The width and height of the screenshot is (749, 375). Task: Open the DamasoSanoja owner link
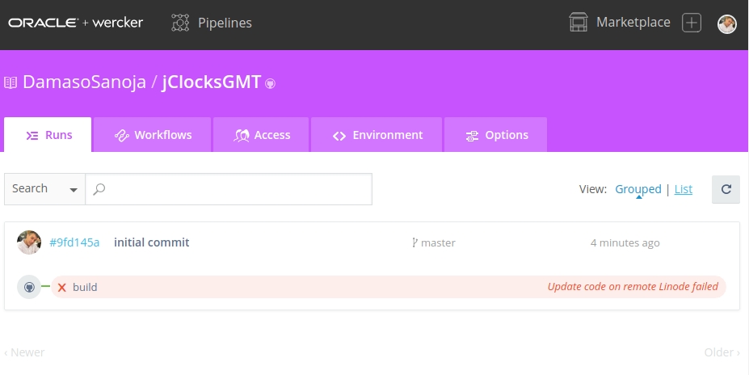click(84, 82)
